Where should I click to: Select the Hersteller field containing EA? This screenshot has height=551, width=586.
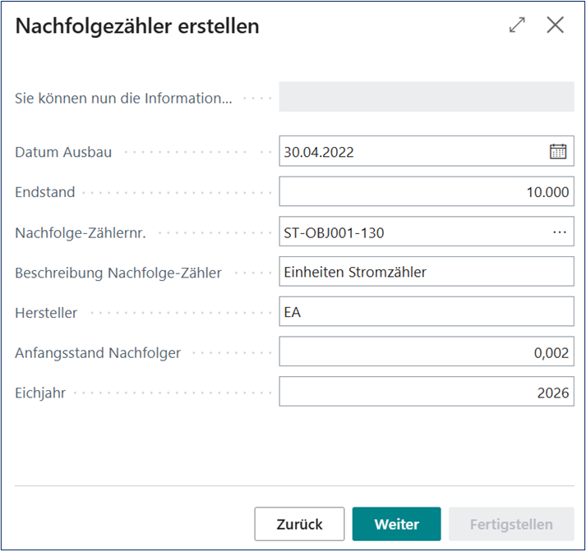(427, 311)
